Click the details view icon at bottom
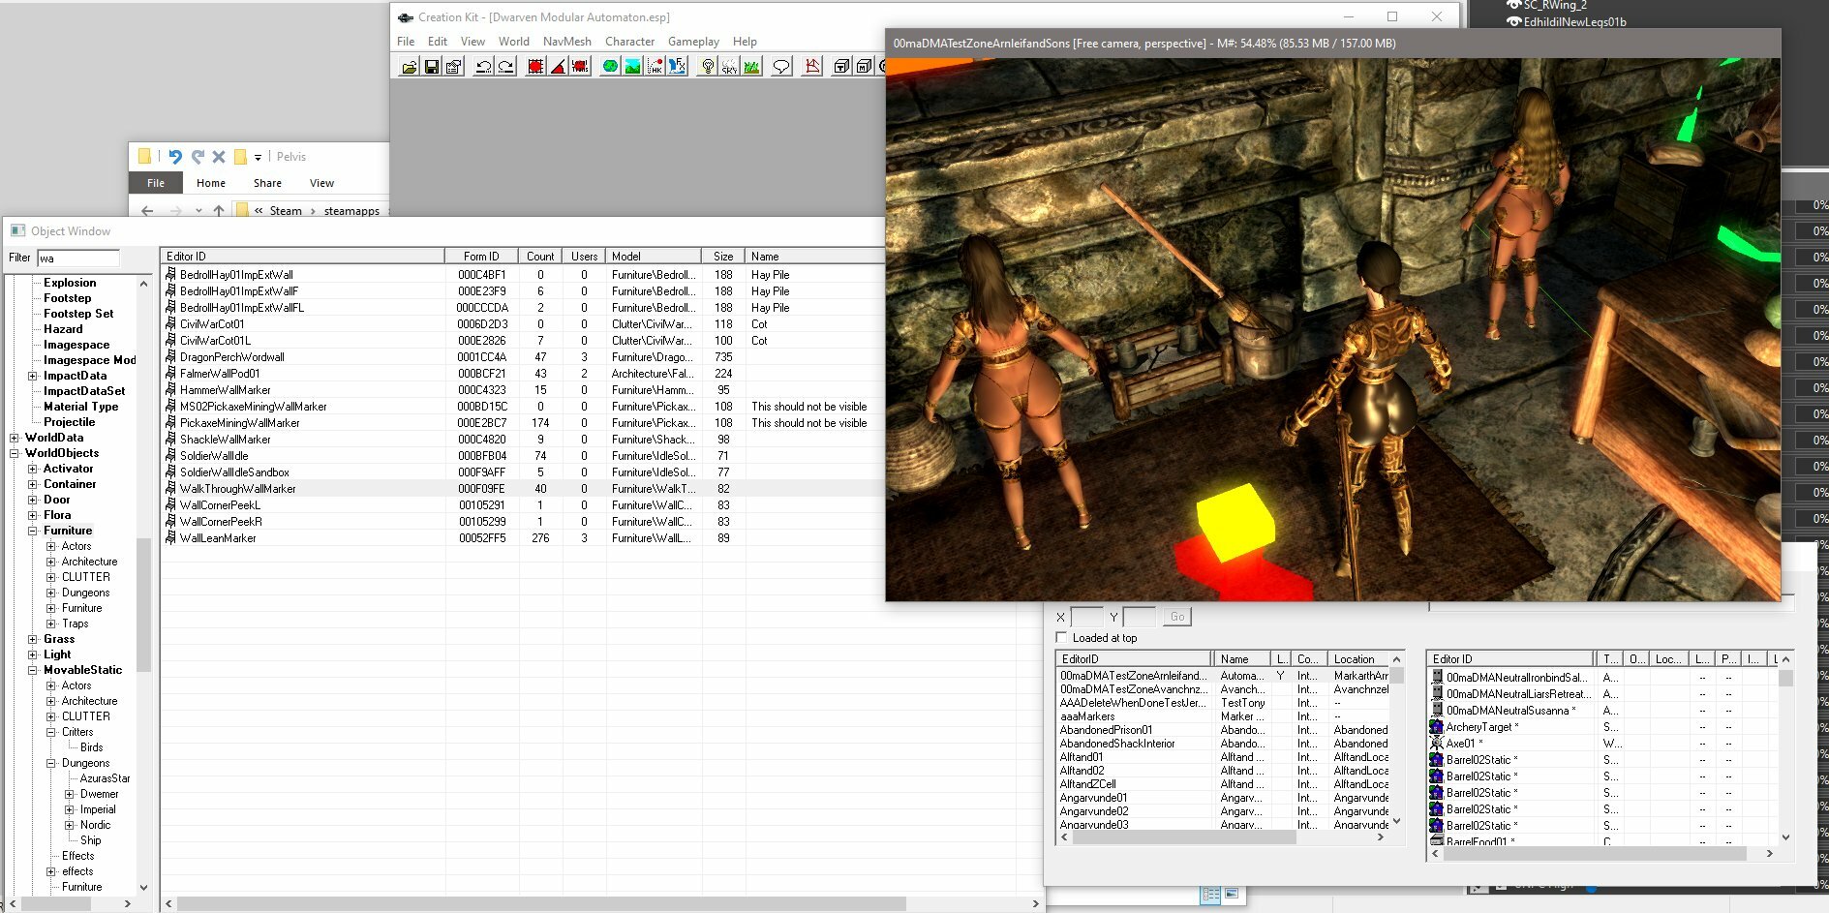Viewport: 1829px width, 913px height. 1210,895
